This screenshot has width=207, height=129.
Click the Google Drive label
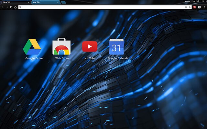(x=34, y=58)
